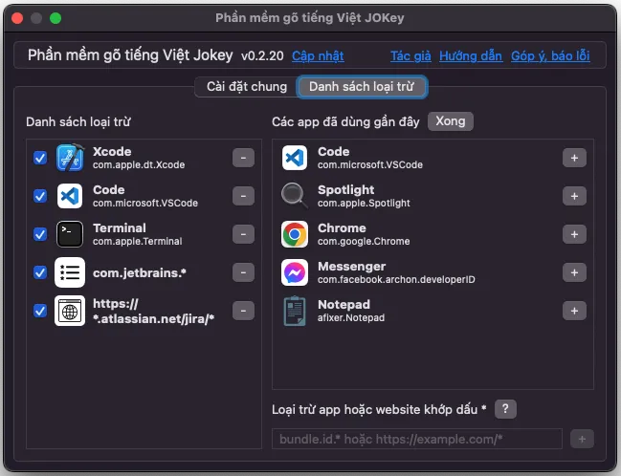The image size is (621, 476).
Task: Select the com.jetbrains.* row text
Action: pyautogui.click(x=140, y=272)
